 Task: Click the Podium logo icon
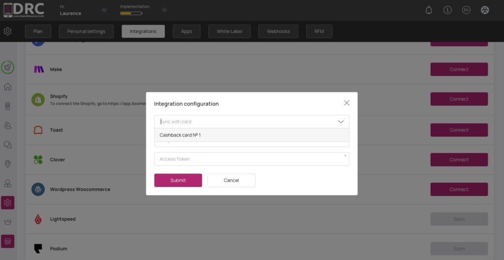coord(38,249)
